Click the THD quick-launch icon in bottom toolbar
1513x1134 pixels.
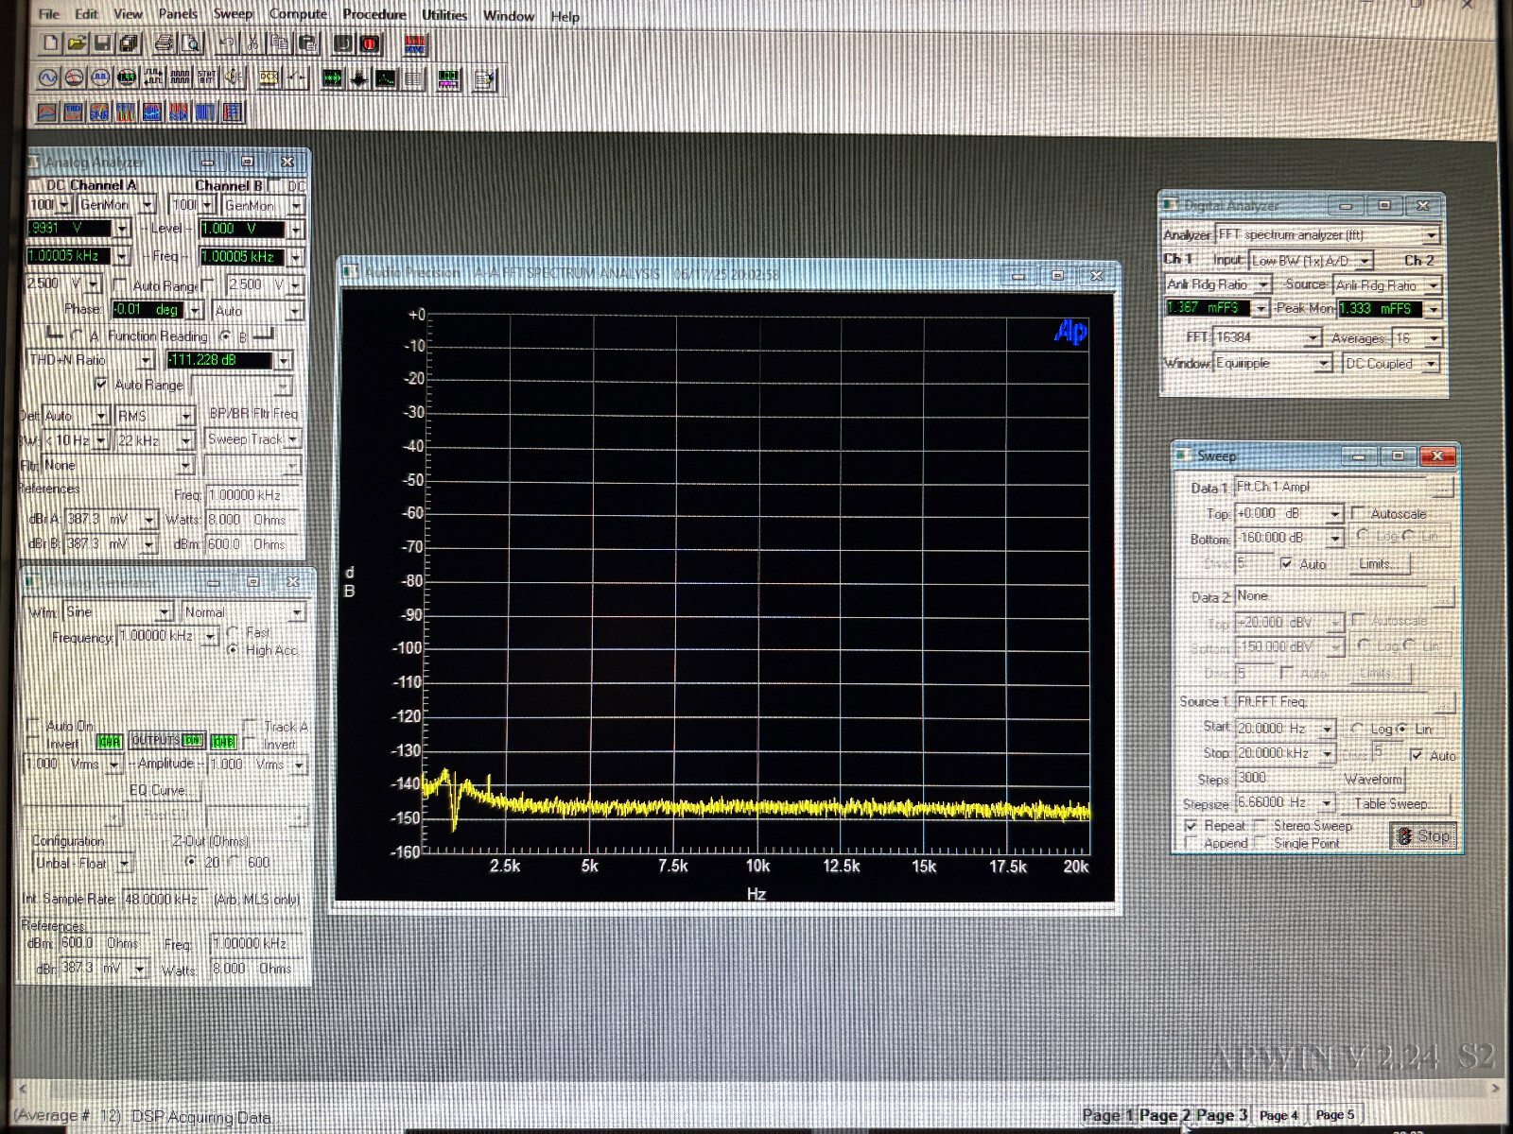[x=73, y=113]
